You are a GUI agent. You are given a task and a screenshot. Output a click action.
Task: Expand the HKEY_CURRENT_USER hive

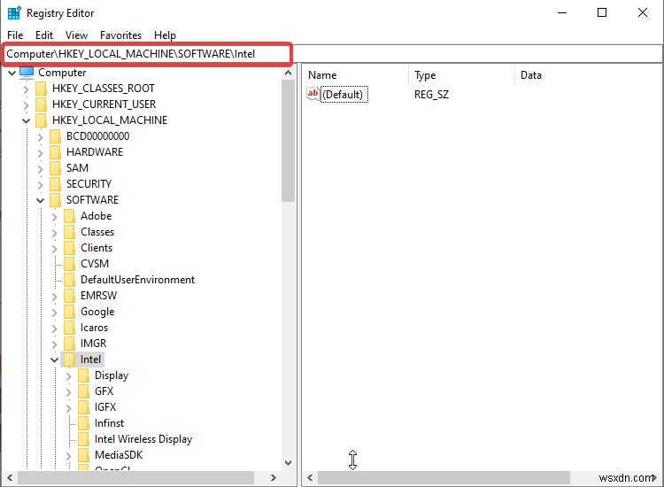click(x=27, y=105)
